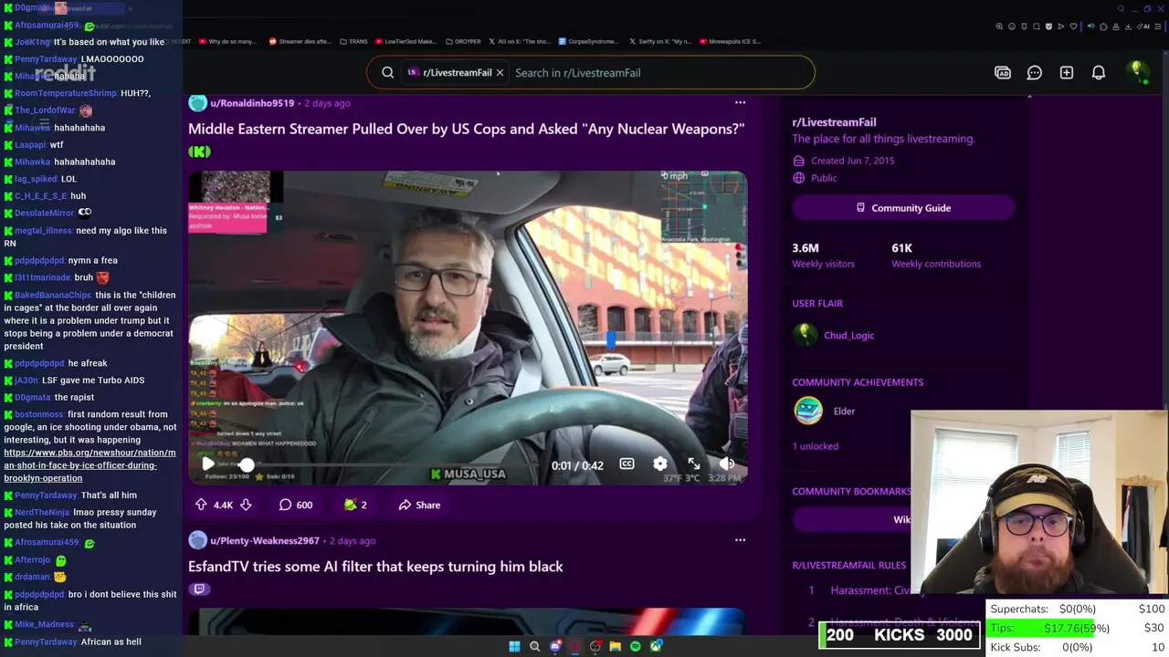Open Windows taskbar search

point(534,646)
